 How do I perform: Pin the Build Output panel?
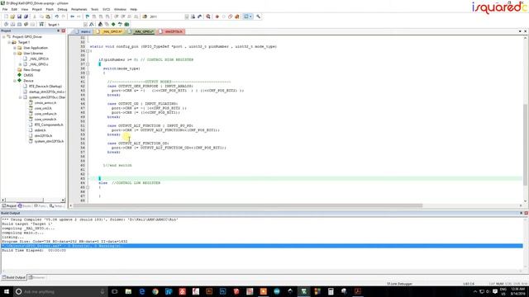click(522, 213)
